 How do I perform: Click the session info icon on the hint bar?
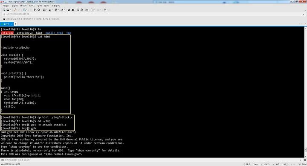[x=4, y=19]
